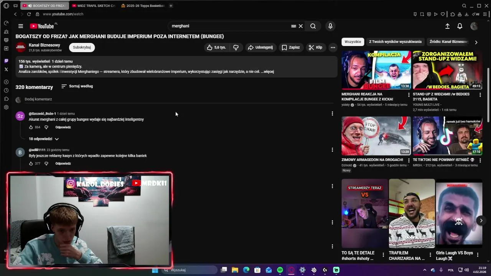Run search with the magnifier button
491x276 pixels.
click(x=313, y=26)
